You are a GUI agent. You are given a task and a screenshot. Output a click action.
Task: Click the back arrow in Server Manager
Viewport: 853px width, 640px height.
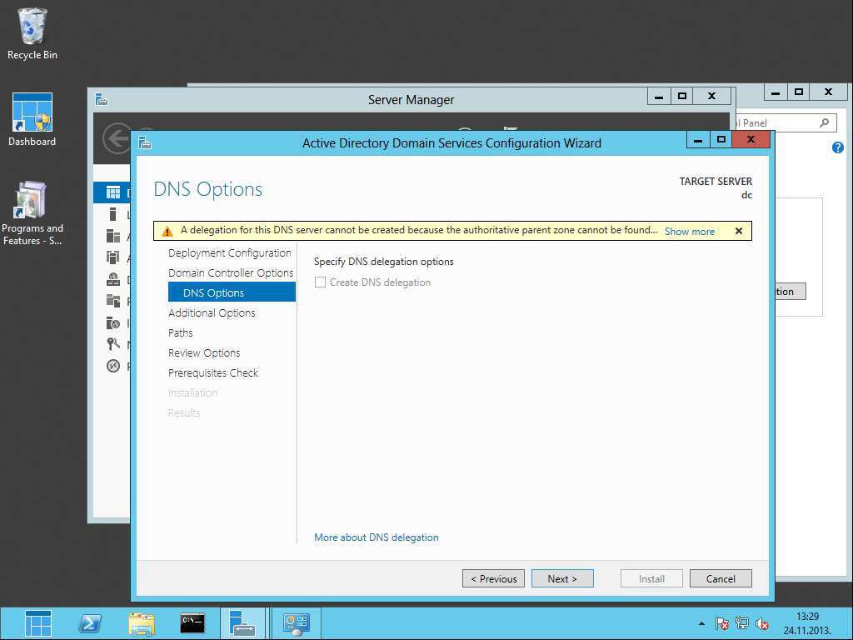(x=117, y=138)
